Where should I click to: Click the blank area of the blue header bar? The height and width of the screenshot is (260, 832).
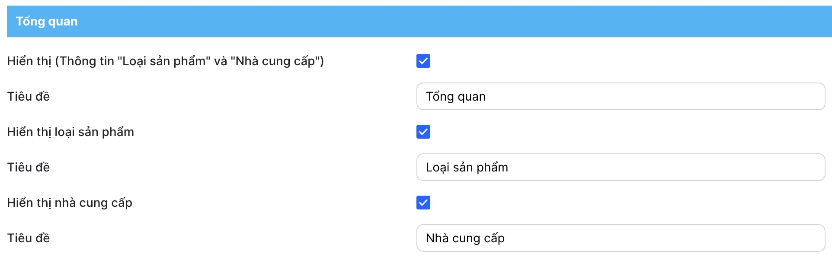click(432, 21)
